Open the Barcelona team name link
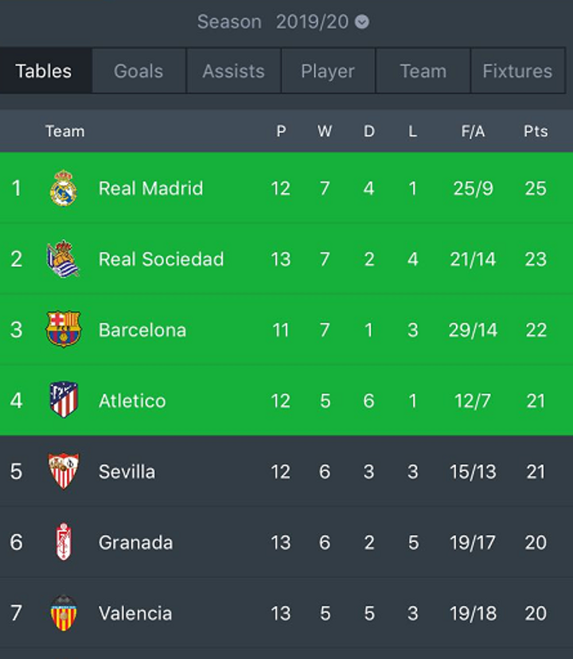573x659 pixels. tap(142, 330)
